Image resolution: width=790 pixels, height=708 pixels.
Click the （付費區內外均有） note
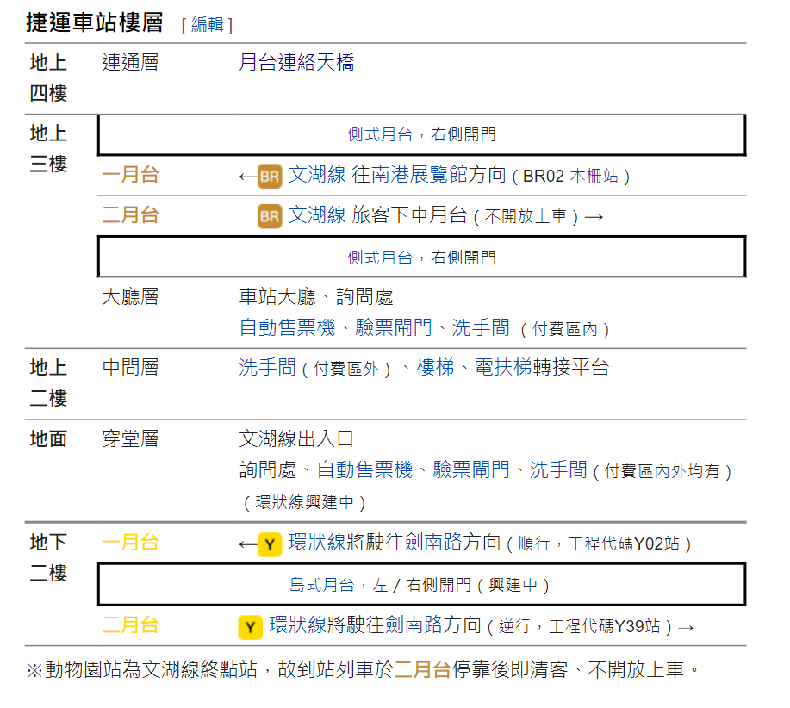click(x=662, y=471)
